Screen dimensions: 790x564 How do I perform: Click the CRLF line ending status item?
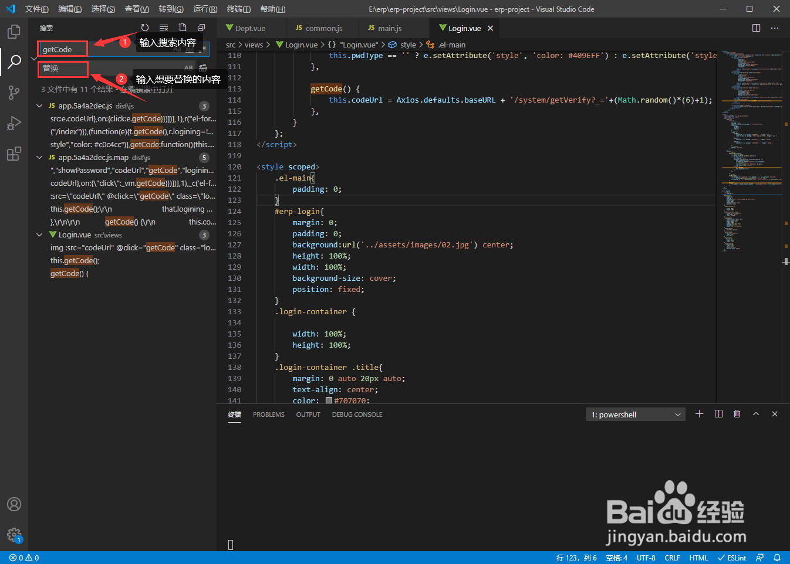[x=672, y=558]
